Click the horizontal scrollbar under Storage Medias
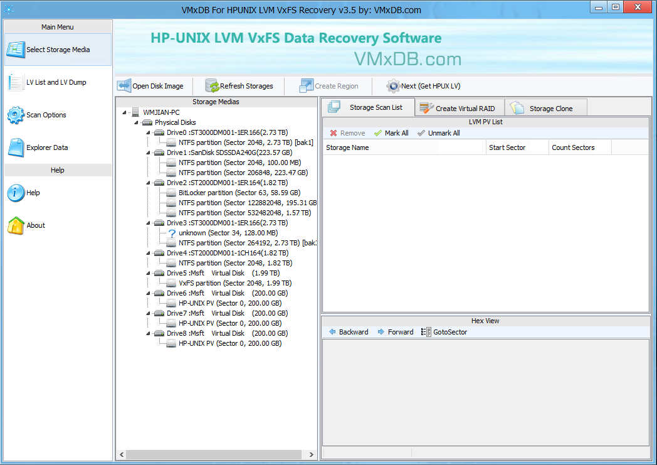 215,454
